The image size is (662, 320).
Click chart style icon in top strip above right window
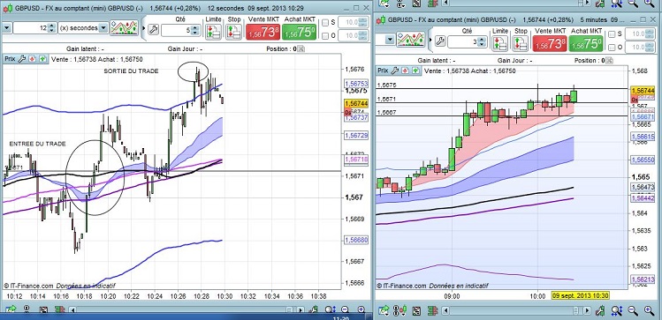tap(416, 3)
